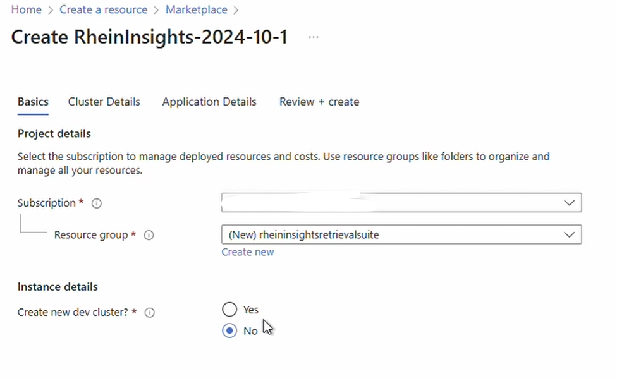Click the Create RheinInsights-2024-10-1 page title
The image size is (617, 381).
click(150, 37)
